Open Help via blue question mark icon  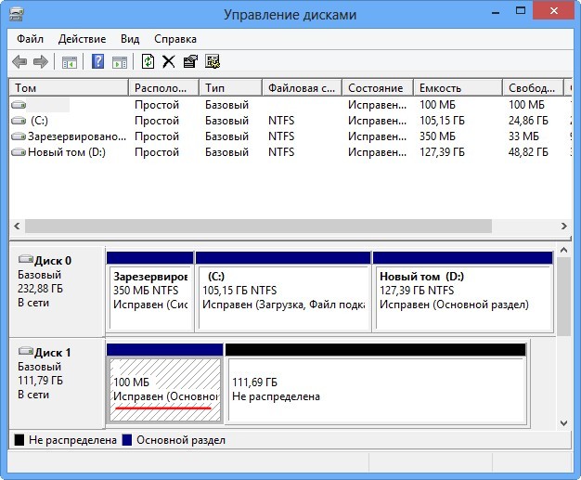click(x=97, y=61)
